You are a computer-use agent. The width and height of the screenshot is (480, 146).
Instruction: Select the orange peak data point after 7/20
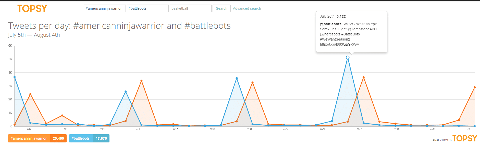(252, 83)
